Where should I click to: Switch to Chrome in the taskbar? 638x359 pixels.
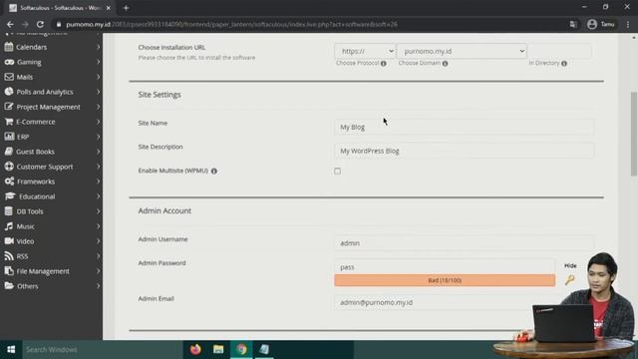[241, 349]
